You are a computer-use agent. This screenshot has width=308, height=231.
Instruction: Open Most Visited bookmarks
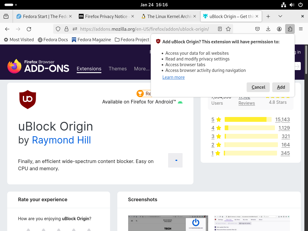(x=19, y=40)
